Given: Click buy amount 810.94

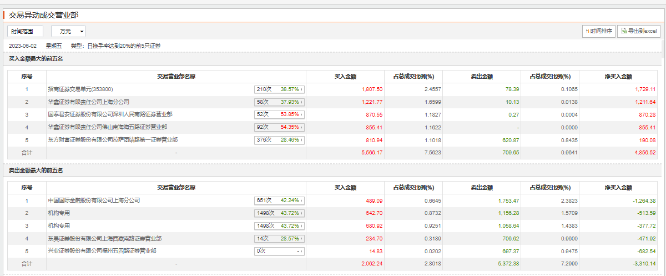Looking at the screenshot, I should pos(375,140).
